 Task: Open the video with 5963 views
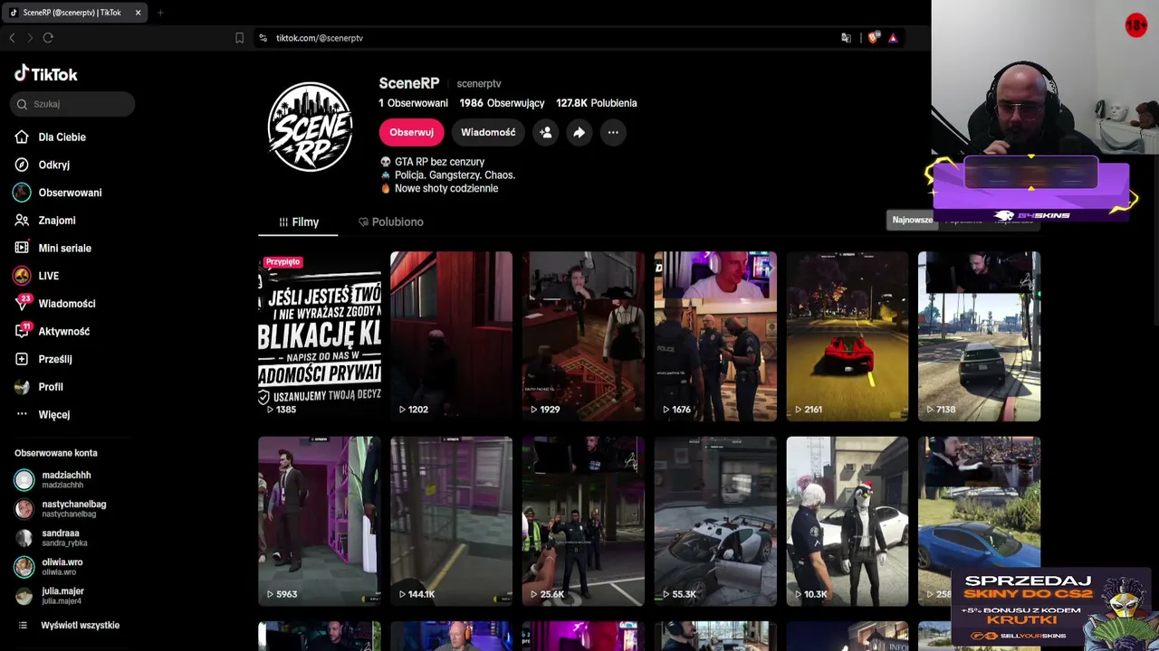point(320,522)
